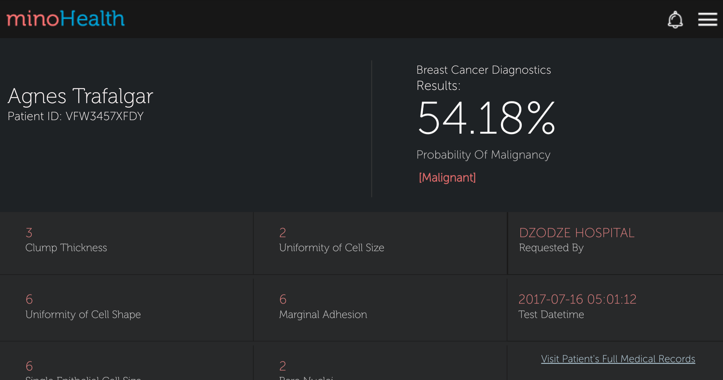Select the Uniformity of Cell Size card

(380, 243)
